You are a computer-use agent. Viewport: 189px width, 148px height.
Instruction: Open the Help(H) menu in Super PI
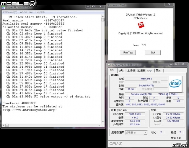pos(40,12)
